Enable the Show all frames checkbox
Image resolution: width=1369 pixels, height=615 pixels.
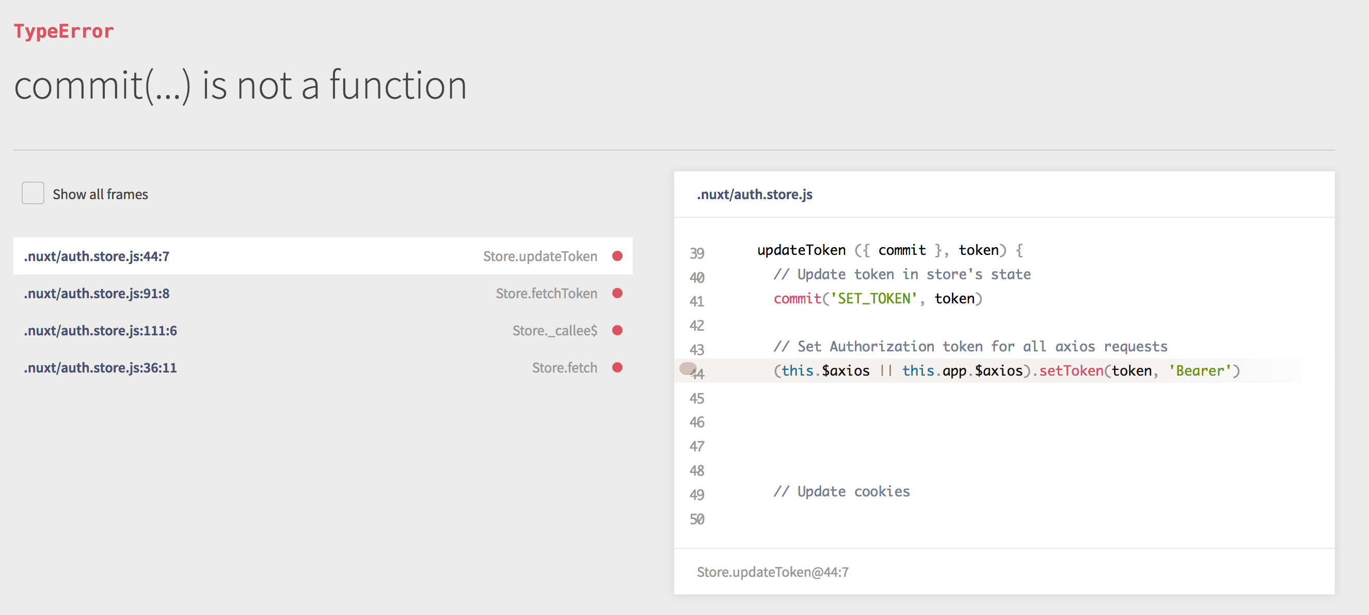click(33, 193)
